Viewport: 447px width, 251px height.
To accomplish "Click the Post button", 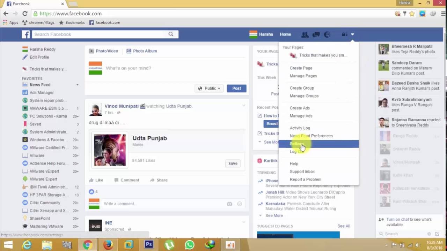I will pos(236,89).
